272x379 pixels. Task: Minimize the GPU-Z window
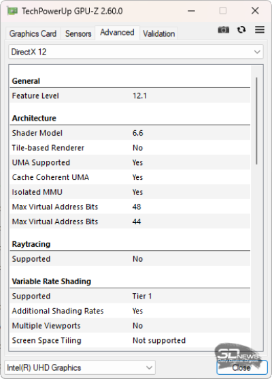pyautogui.click(x=191, y=11)
